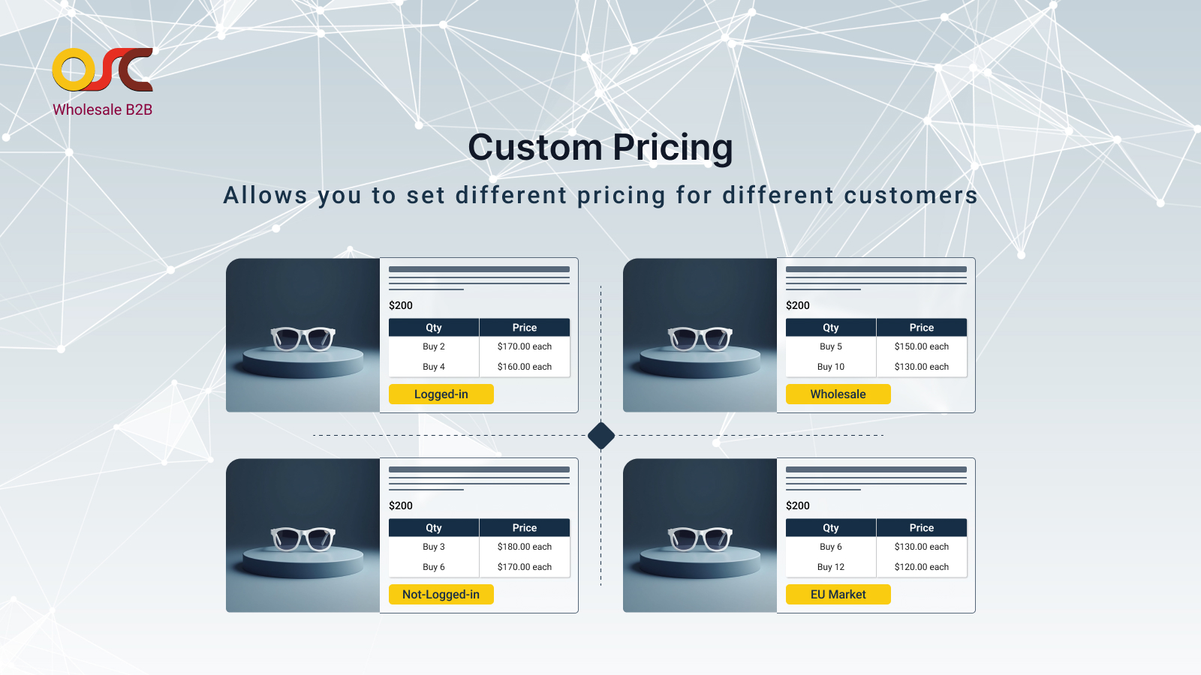Click the $180.00 each price cell
The height and width of the screenshot is (675, 1201).
[525, 547]
